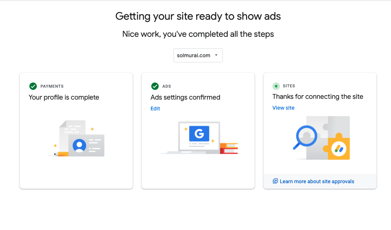This screenshot has height=230, width=391.
Task: Open the solmurai.com site dropdown
Action: [x=194, y=55]
